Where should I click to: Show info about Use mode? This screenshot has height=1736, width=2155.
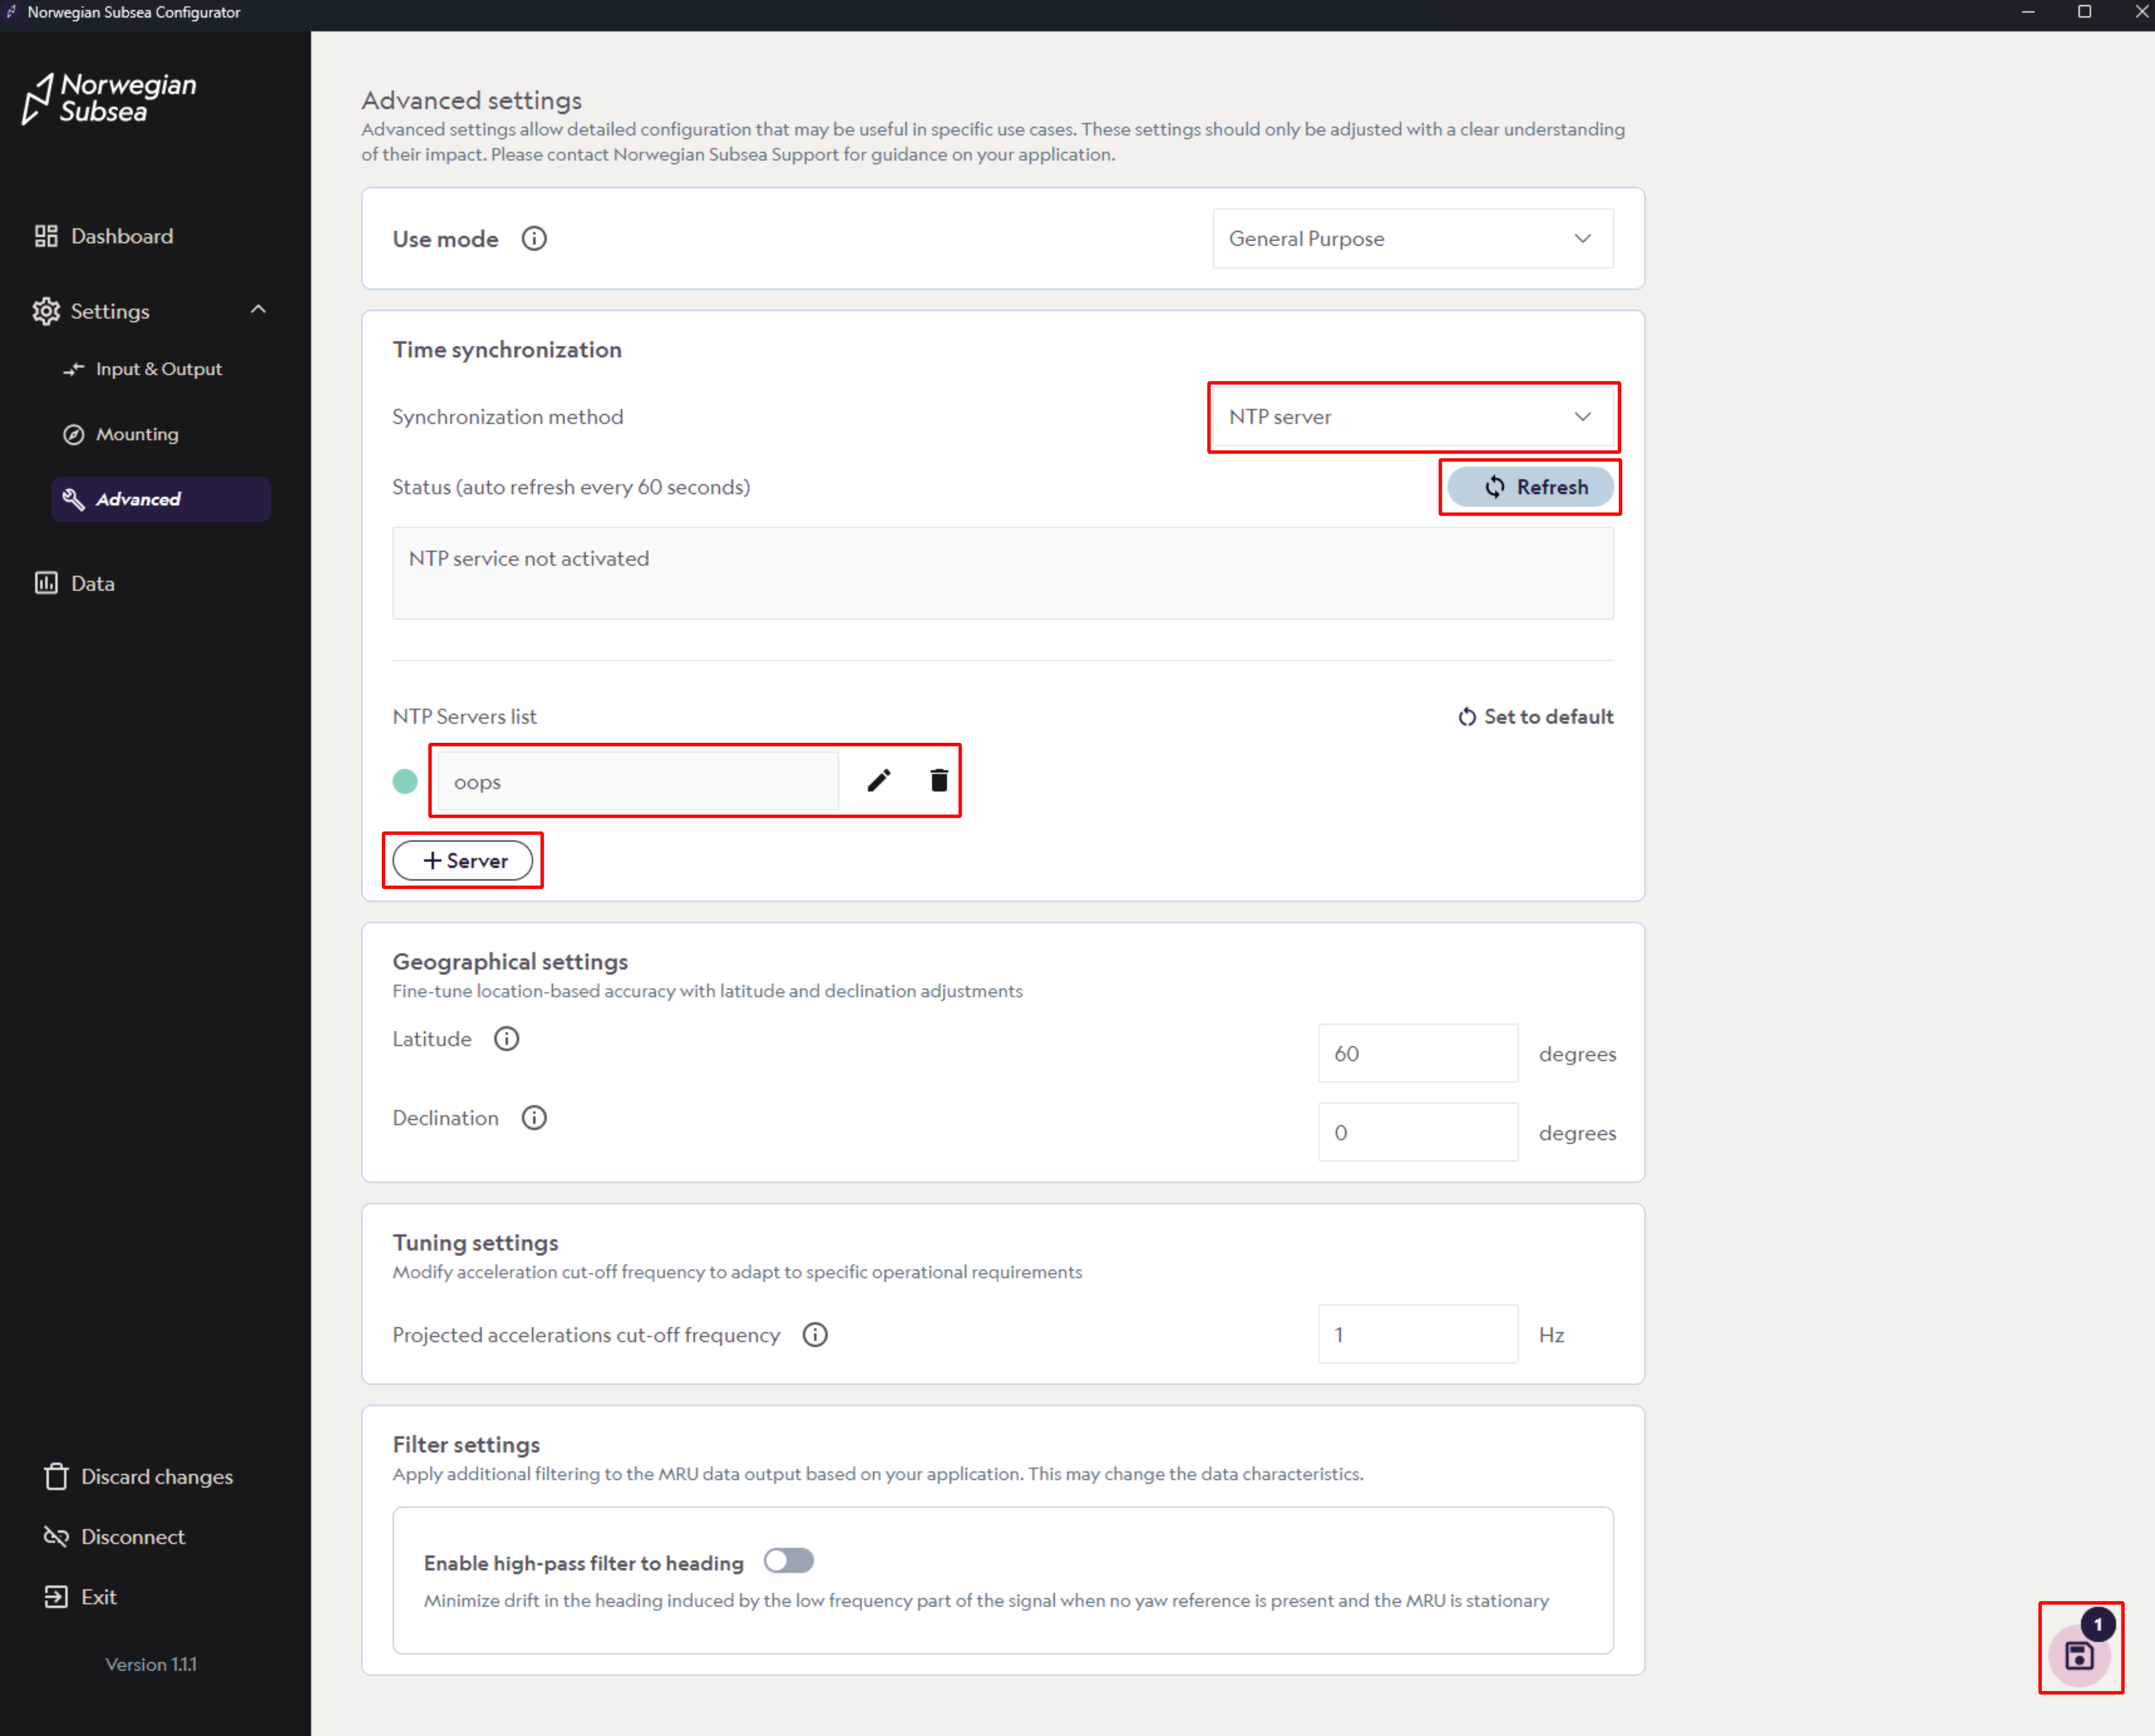pyautogui.click(x=533, y=238)
